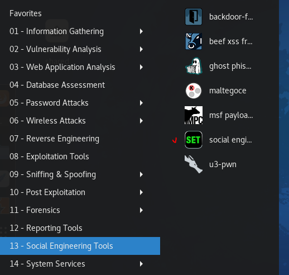This screenshot has width=289, height=275.
Task: Expand the Information Gathering submenu arrow
Action: pos(141,31)
